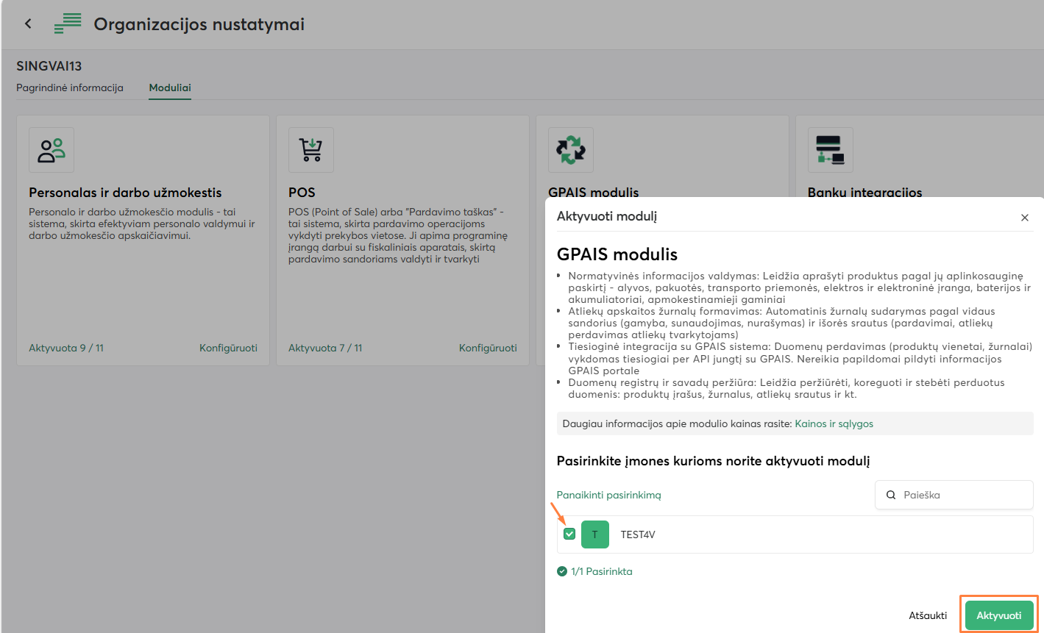Image resolution: width=1044 pixels, height=633 pixels.
Task: Click the Personalas module people icon
Action: click(x=52, y=150)
